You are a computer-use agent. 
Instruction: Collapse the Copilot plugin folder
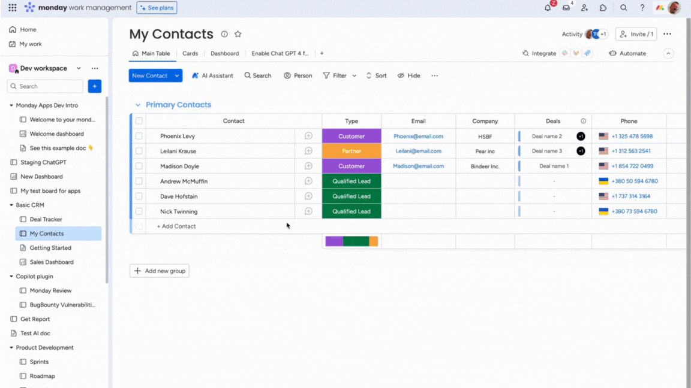click(11, 276)
